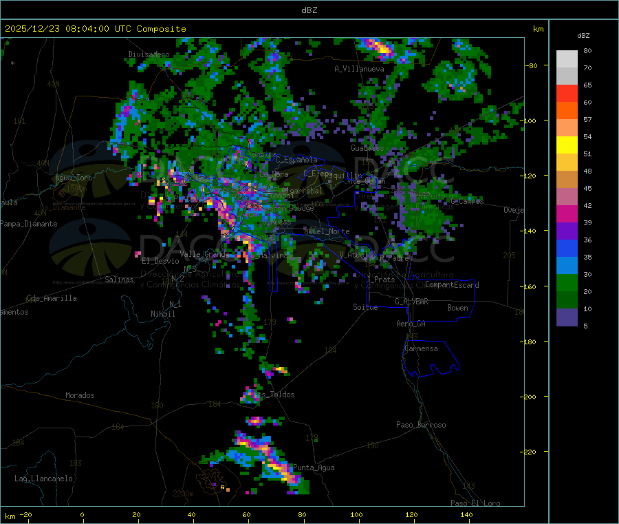Viewport: 619px width, 524px height.
Task: Click the '-20' tick on bottom axis
Action: click(x=26, y=514)
